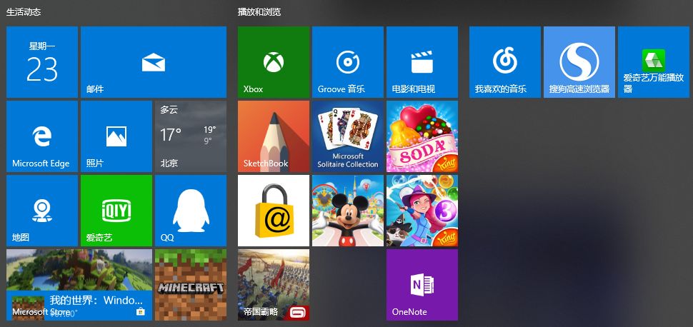This screenshot has width=693, height=327.
Task: Open 我喜欢的音乐 tile
Action: pyautogui.click(x=505, y=62)
